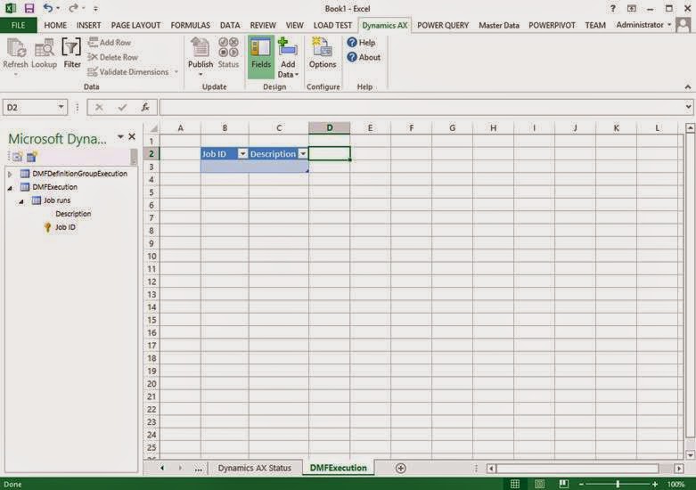The image size is (696, 490).
Task: Close the Microsoft Dynamics task pane
Action: [132, 136]
